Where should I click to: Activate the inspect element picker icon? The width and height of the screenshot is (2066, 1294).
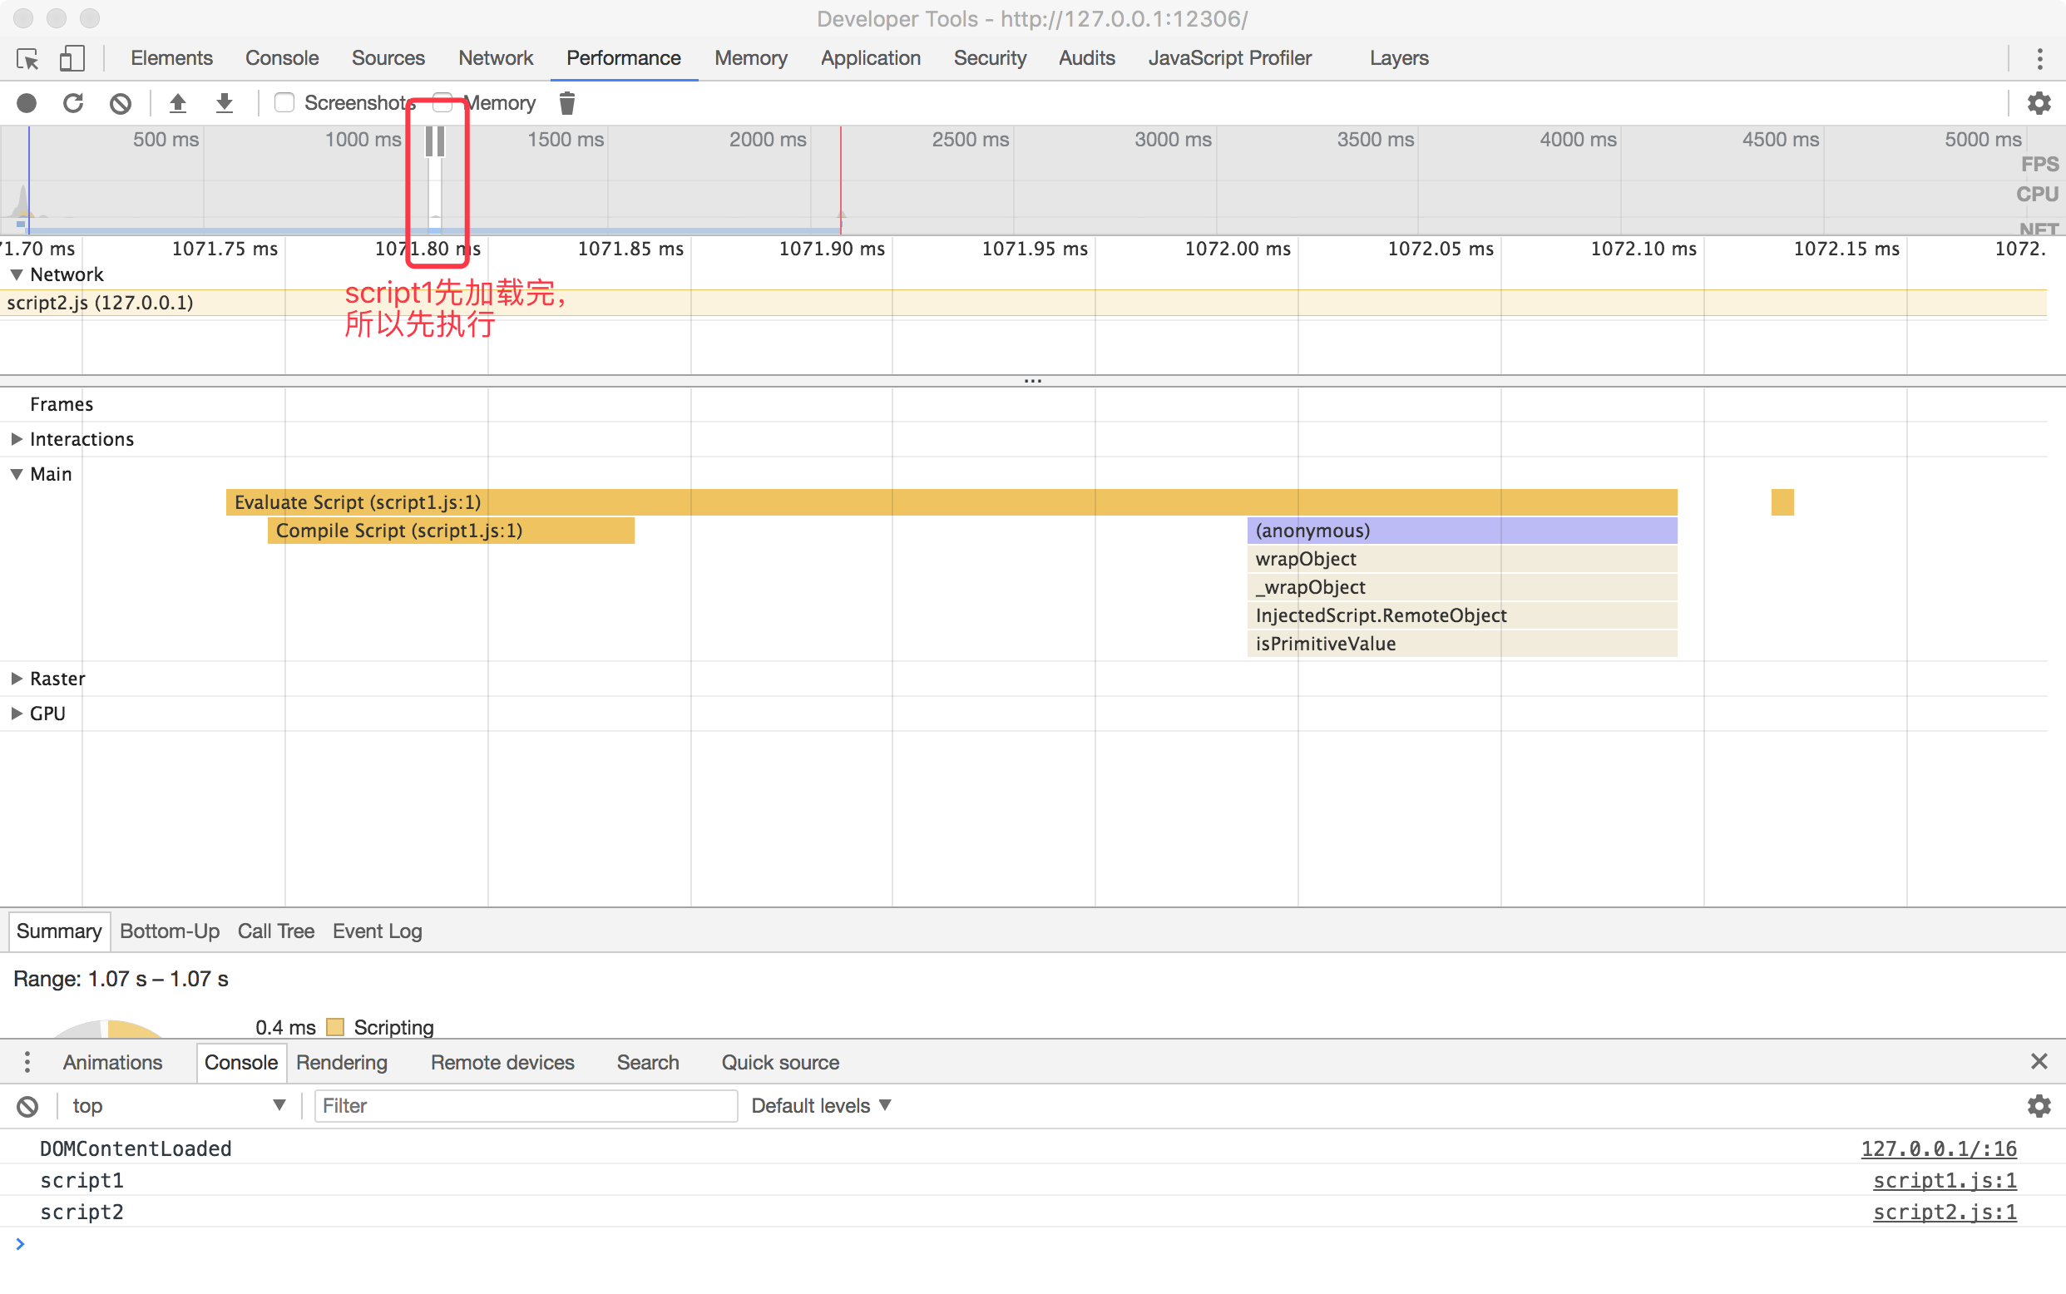[27, 58]
